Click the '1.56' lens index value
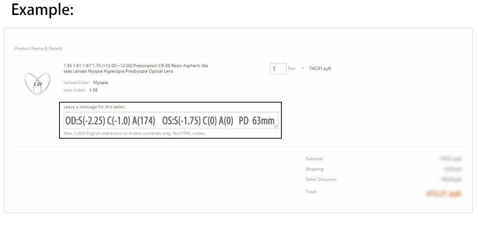The height and width of the screenshot is (228, 478). point(94,90)
